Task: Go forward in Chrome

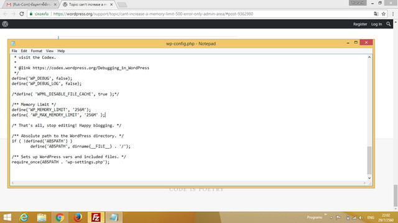Action: (x=14, y=14)
